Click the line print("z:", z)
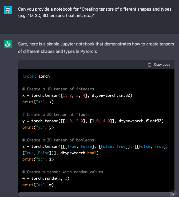 (x=38, y=159)
